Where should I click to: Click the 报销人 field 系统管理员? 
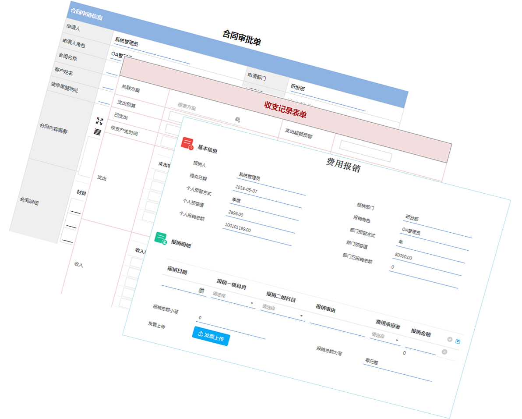point(271,182)
